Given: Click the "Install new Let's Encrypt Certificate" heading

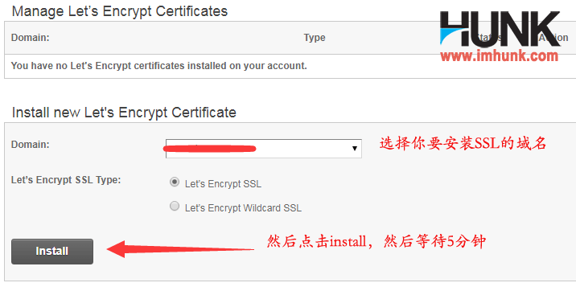Looking at the screenshot, I should (x=124, y=113).
